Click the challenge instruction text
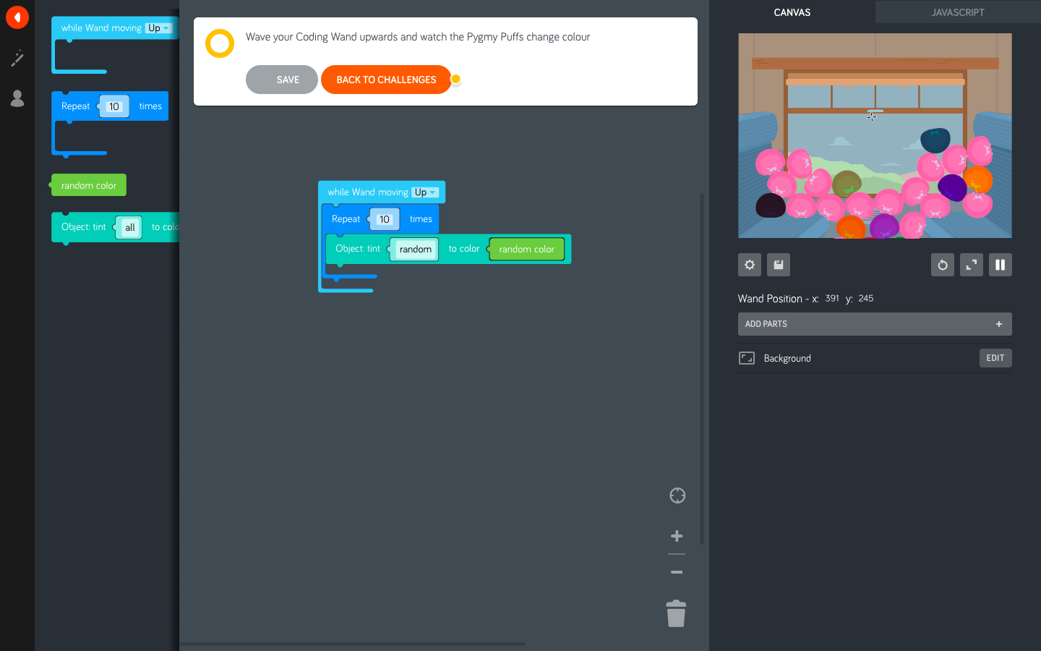Image resolution: width=1041 pixels, height=651 pixels. tap(418, 37)
